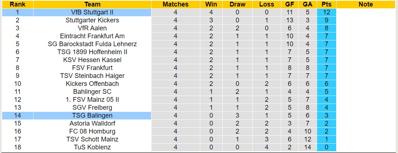Click the Team column header
This screenshot has height=153, width=398.
click(x=92, y=4)
